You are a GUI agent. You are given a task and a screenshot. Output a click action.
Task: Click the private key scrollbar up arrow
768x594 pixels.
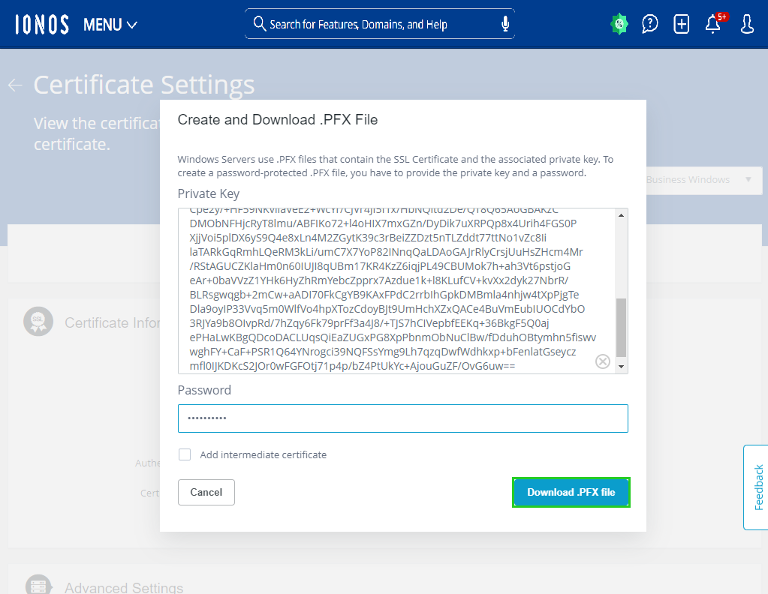tap(621, 215)
